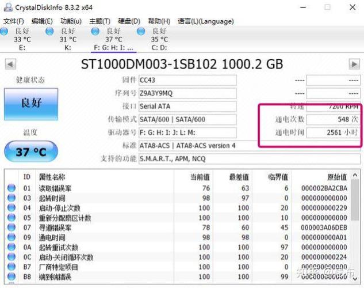Image resolution: width=364 pixels, height=288 pixels.
Task: Click status icon for row 0A 起转重试次数
Action: pos(12,247)
